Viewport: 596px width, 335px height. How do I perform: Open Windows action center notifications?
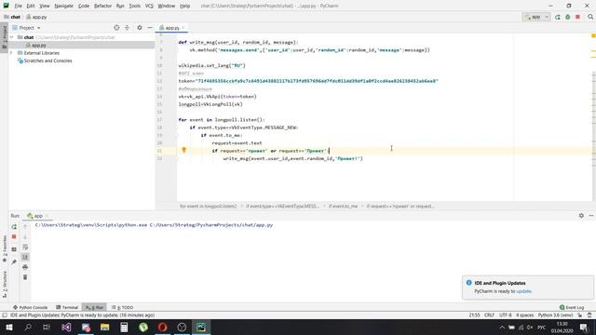[584, 327]
